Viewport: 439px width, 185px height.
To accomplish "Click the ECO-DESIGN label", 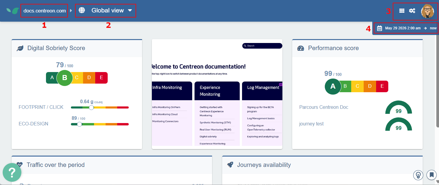I will pyautogui.click(x=34, y=124).
